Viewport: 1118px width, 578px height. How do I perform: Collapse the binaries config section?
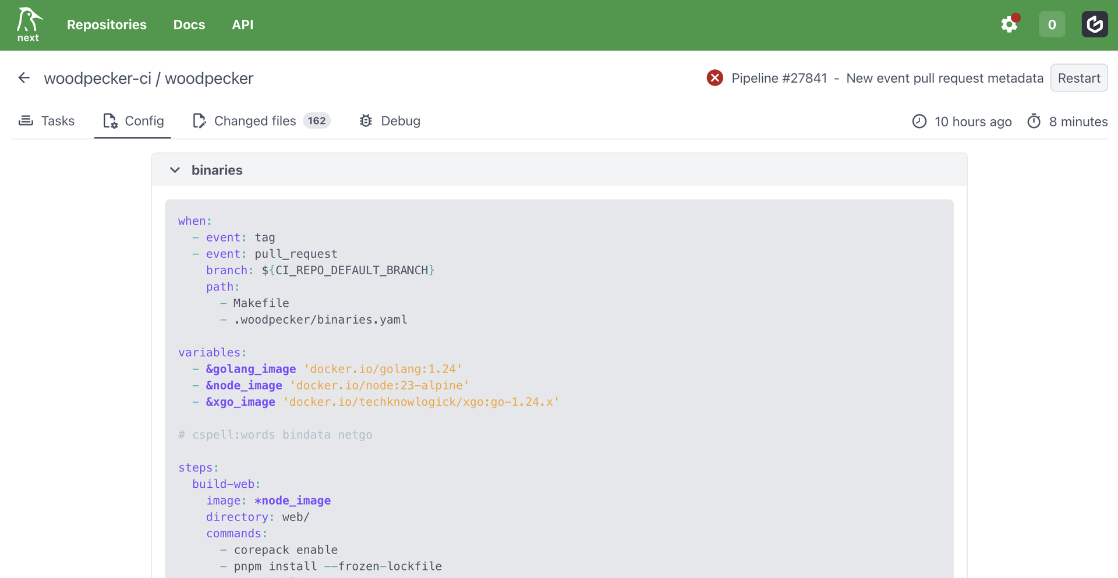175,170
